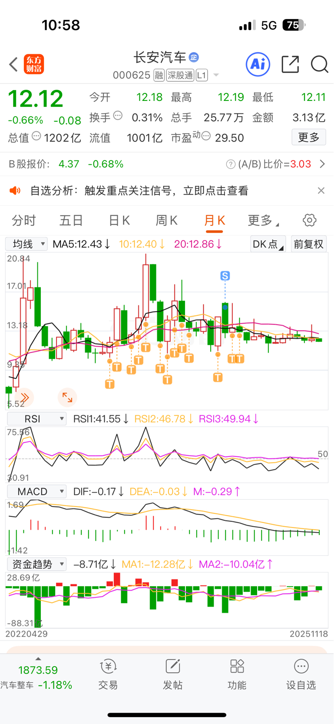Tap the MA1:-12.28亿 reading
Screen dimensions: 334x724
tap(158, 564)
